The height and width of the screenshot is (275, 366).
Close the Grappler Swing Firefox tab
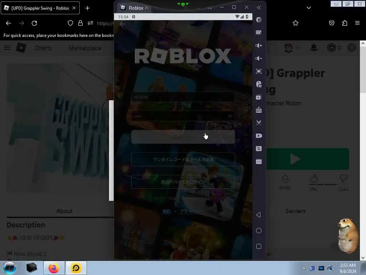74,8
